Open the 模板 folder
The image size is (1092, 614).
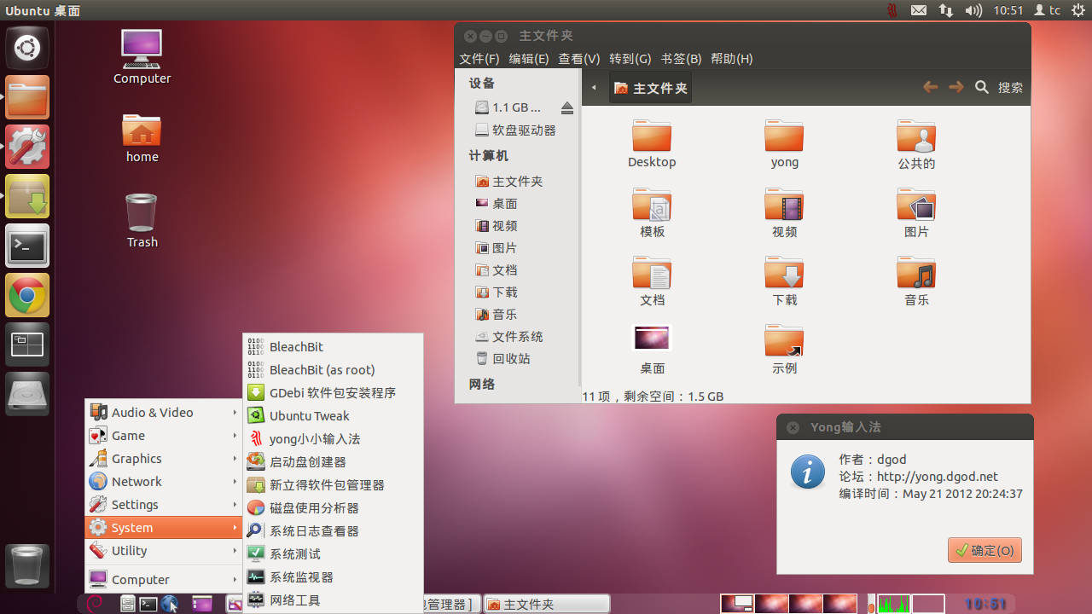click(652, 213)
